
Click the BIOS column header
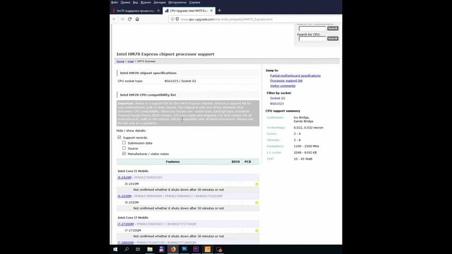[x=236, y=162]
